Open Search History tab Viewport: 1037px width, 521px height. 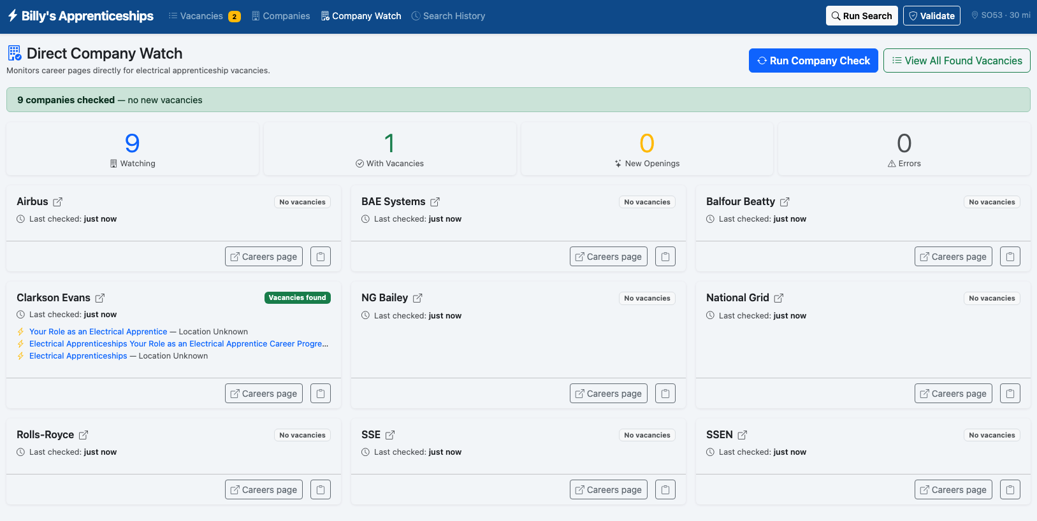point(448,16)
